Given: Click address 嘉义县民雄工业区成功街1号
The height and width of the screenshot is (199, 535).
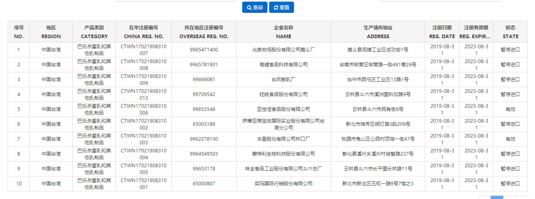Looking at the screenshot, I should 377,50.
